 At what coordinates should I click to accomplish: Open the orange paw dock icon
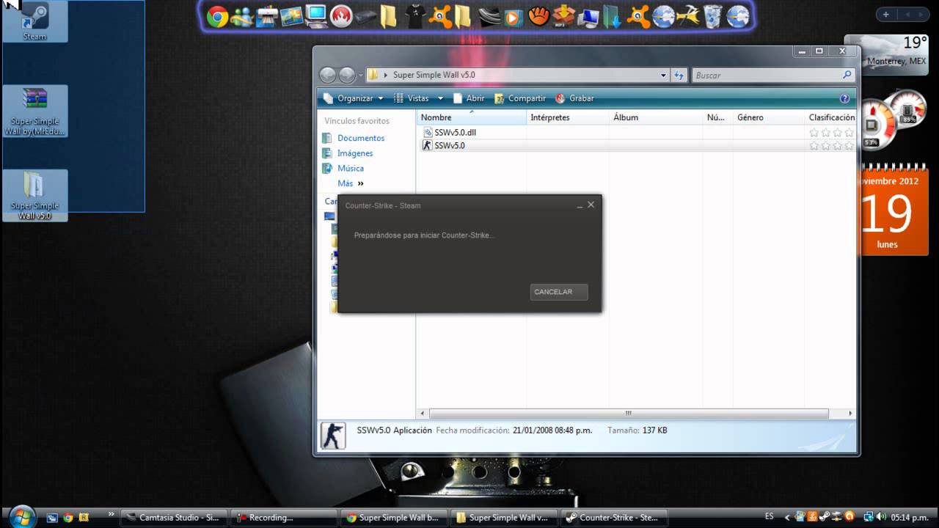539,15
